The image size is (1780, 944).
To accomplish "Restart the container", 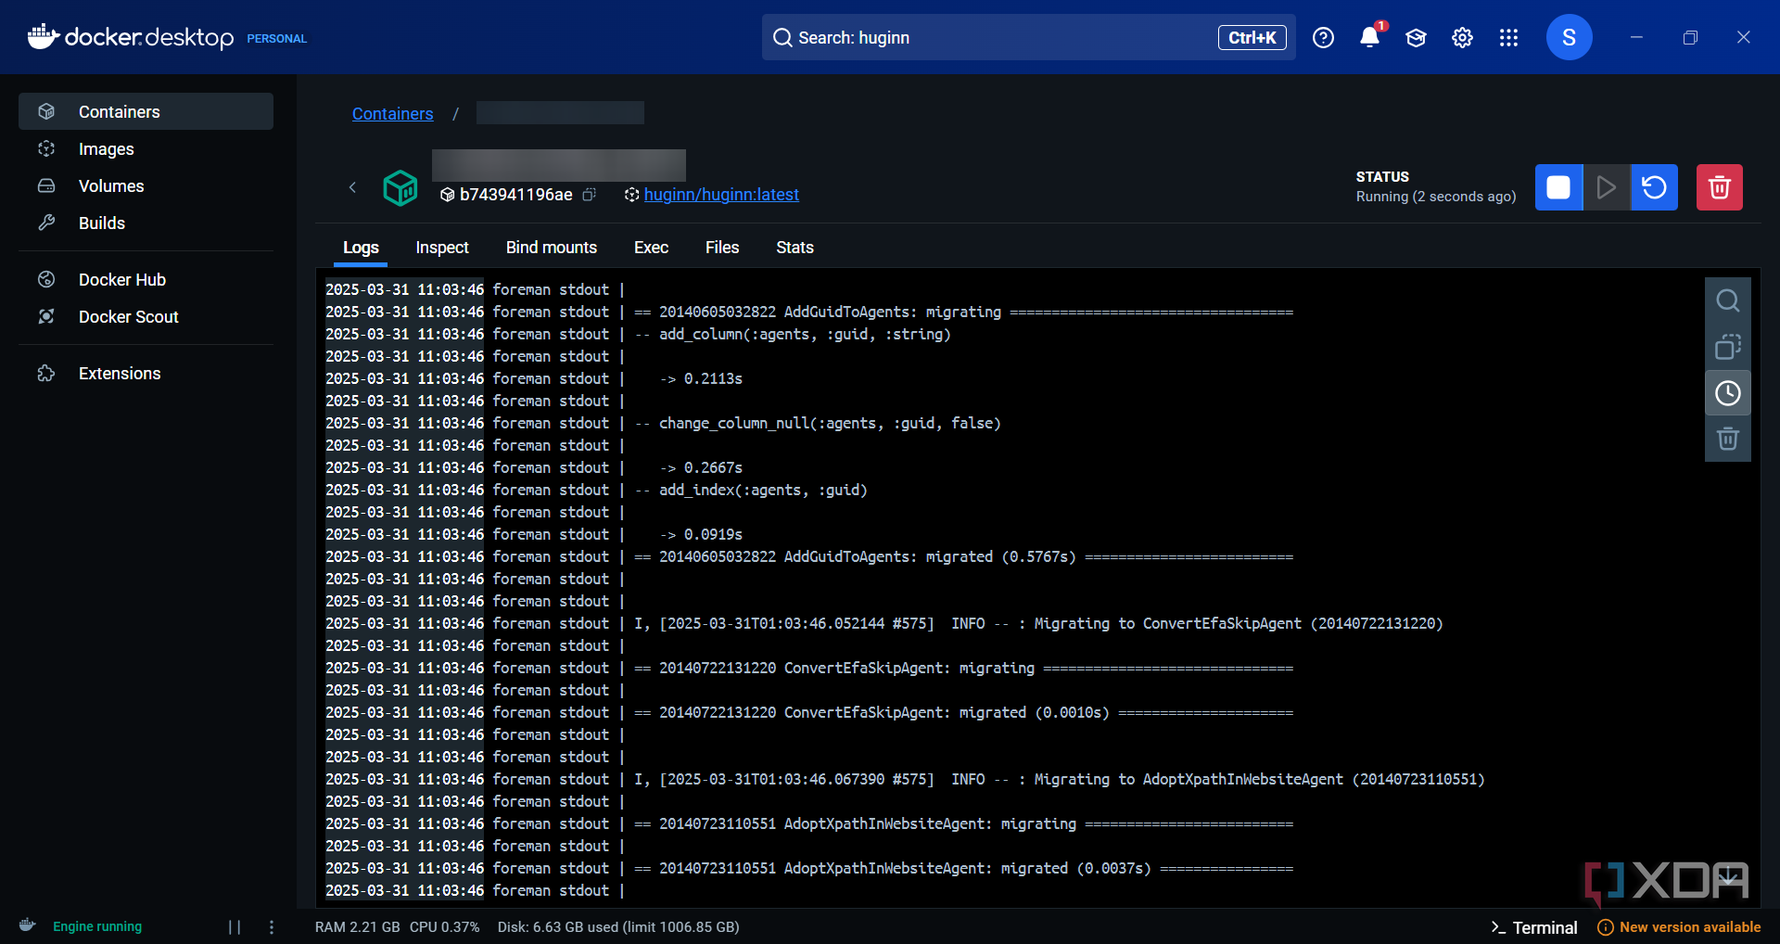I will pos(1654,187).
